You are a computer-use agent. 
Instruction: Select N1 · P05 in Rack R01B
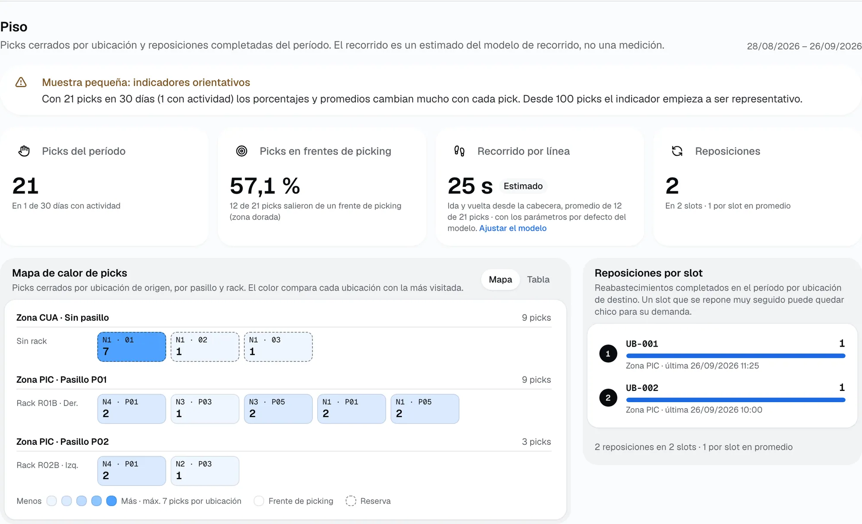click(425, 409)
